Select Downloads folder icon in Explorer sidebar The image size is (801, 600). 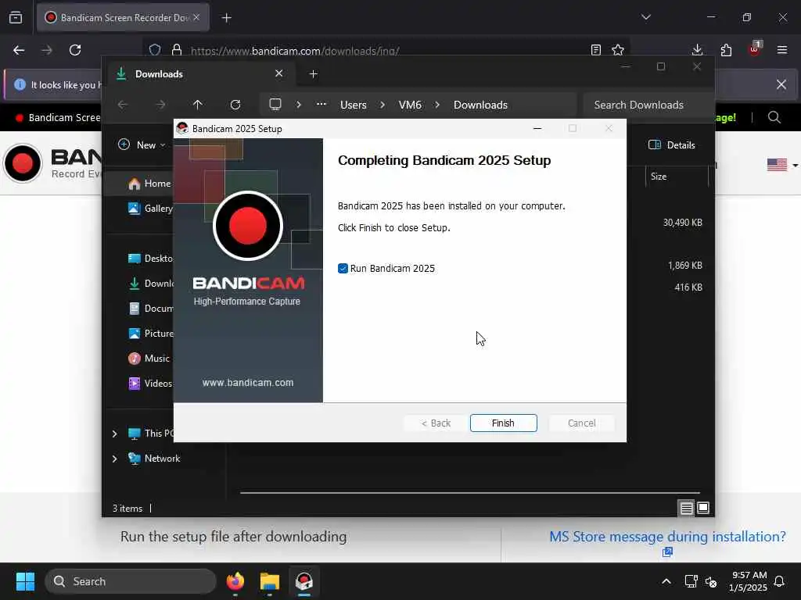coord(135,283)
